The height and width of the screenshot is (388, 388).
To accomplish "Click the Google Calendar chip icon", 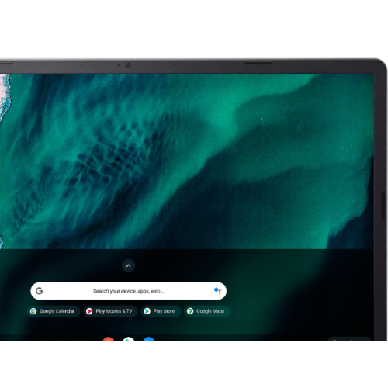I will pyautogui.click(x=33, y=311).
